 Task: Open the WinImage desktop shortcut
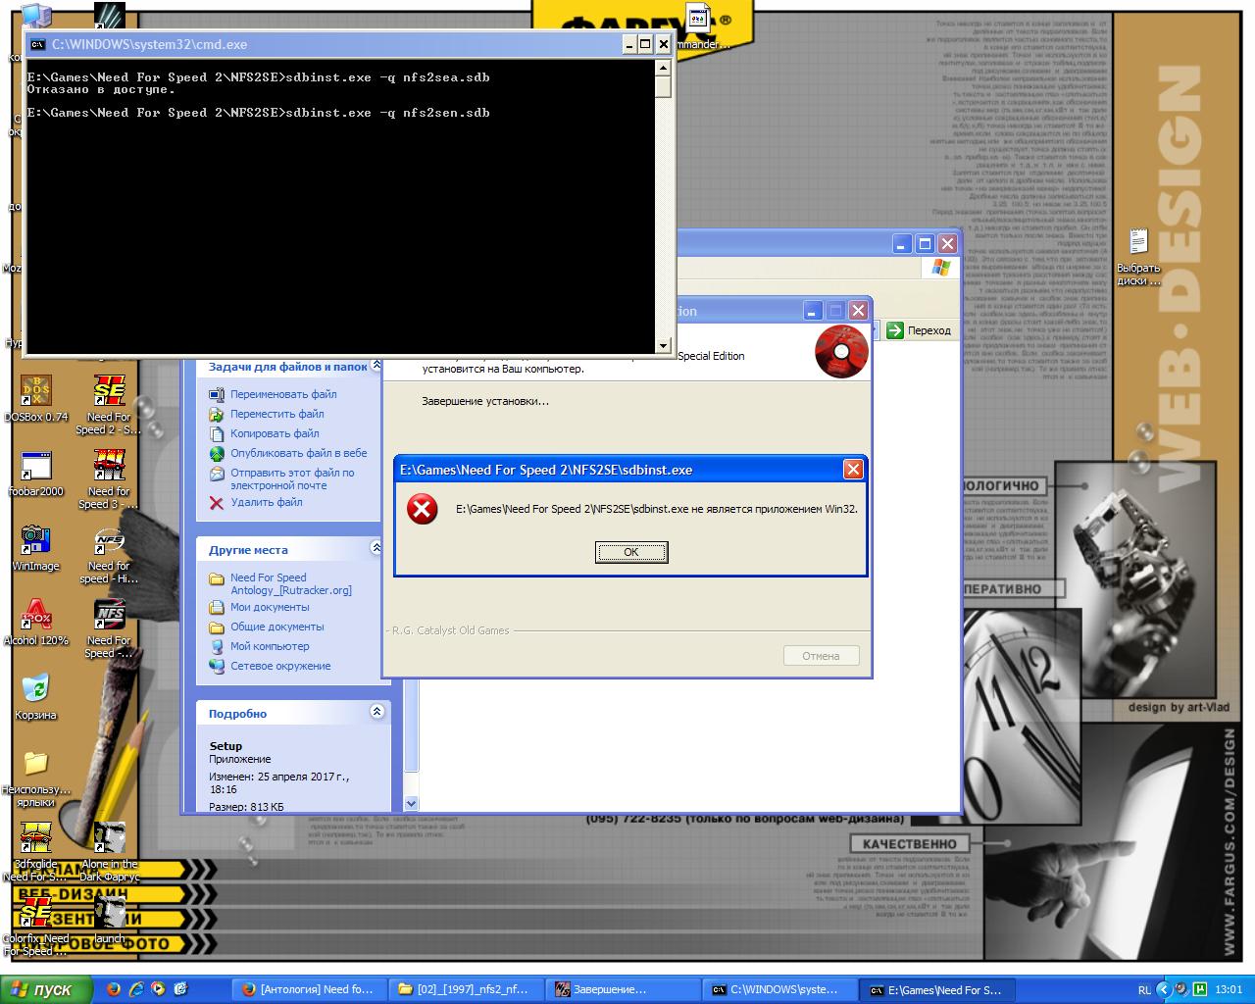36,548
